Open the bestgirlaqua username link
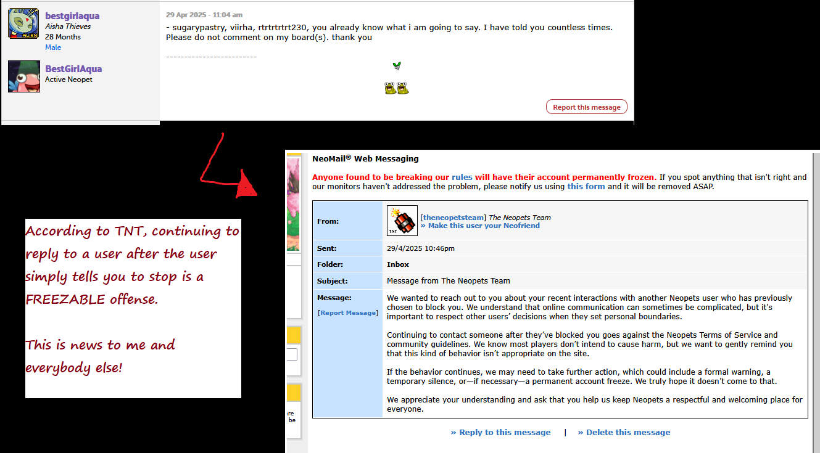 tap(72, 16)
